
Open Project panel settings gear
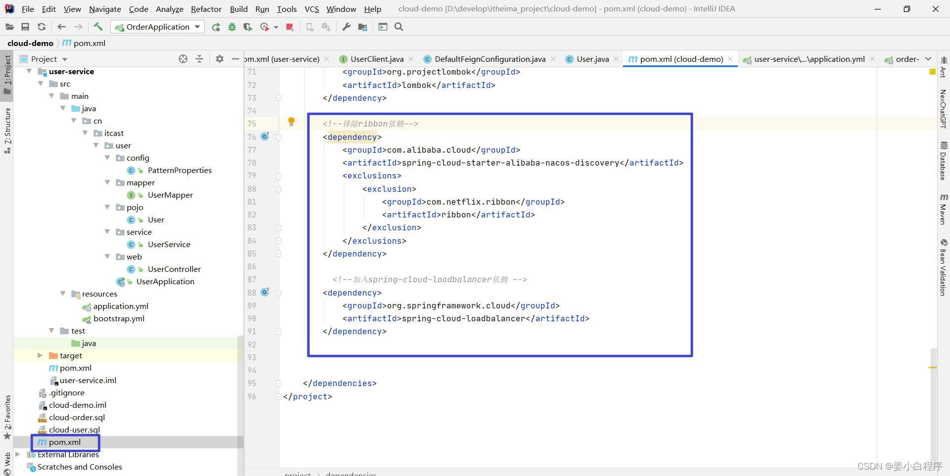[220, 59]
